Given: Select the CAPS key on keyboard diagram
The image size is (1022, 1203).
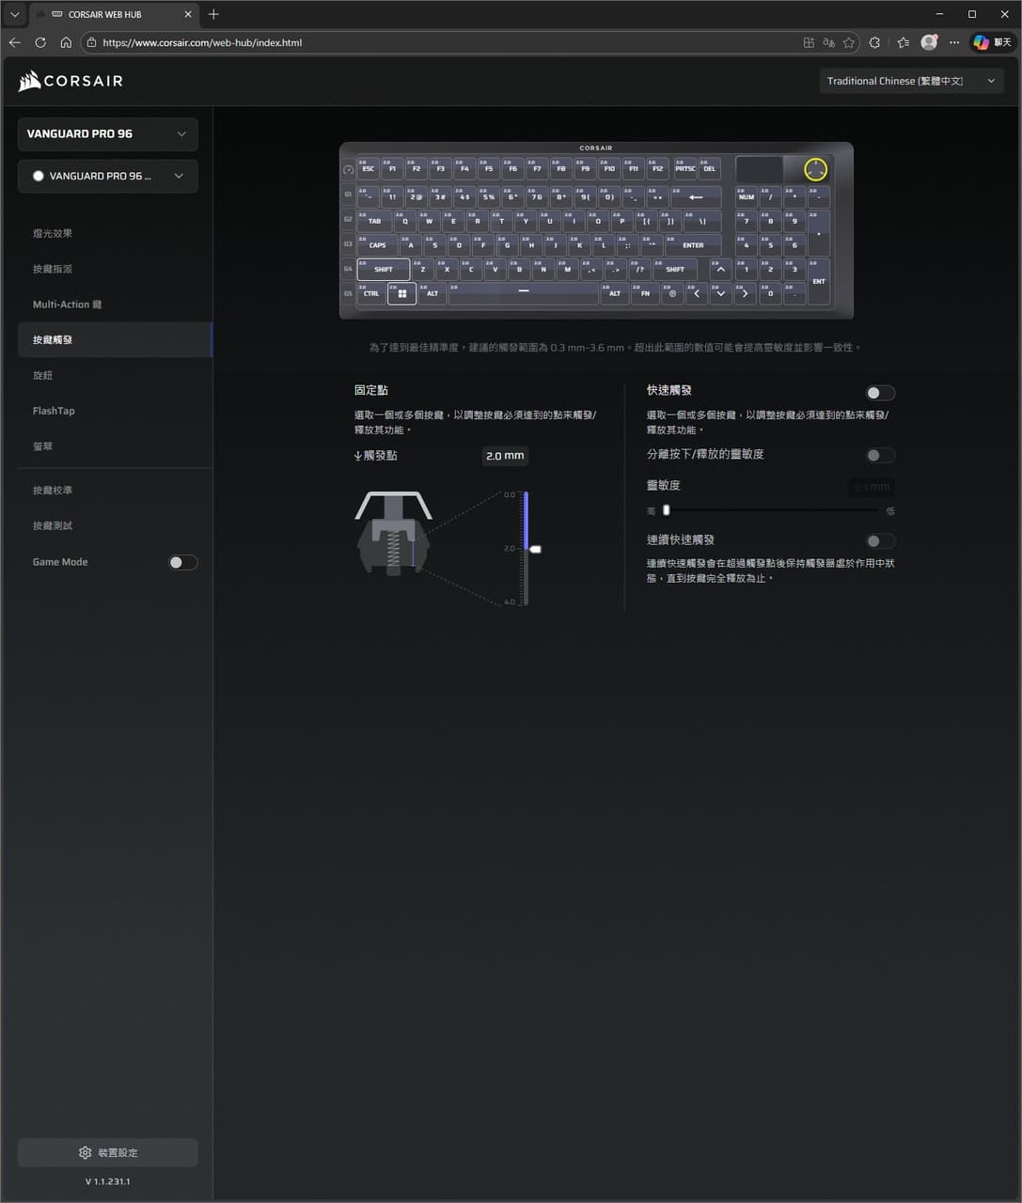Looking at the screenshot, I should pyautogui.click(x=377, y=245).
